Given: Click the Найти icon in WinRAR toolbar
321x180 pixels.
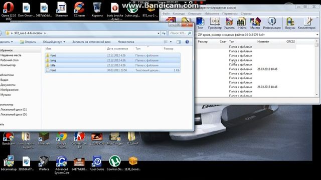Looking at the screenshot, I should (x=242, y=23).
